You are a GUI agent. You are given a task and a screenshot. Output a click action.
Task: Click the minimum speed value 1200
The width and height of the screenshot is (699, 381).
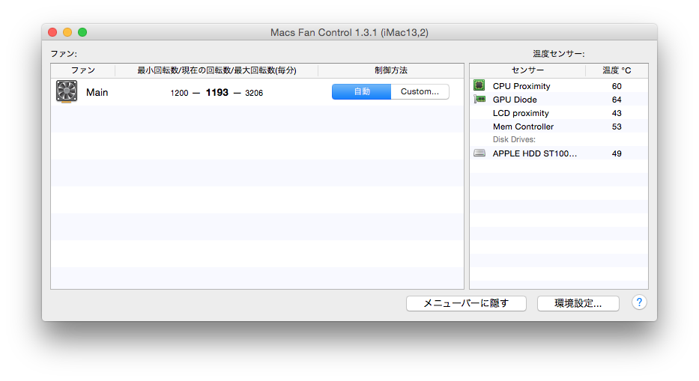pyautogui.click(x=179, y=93)
